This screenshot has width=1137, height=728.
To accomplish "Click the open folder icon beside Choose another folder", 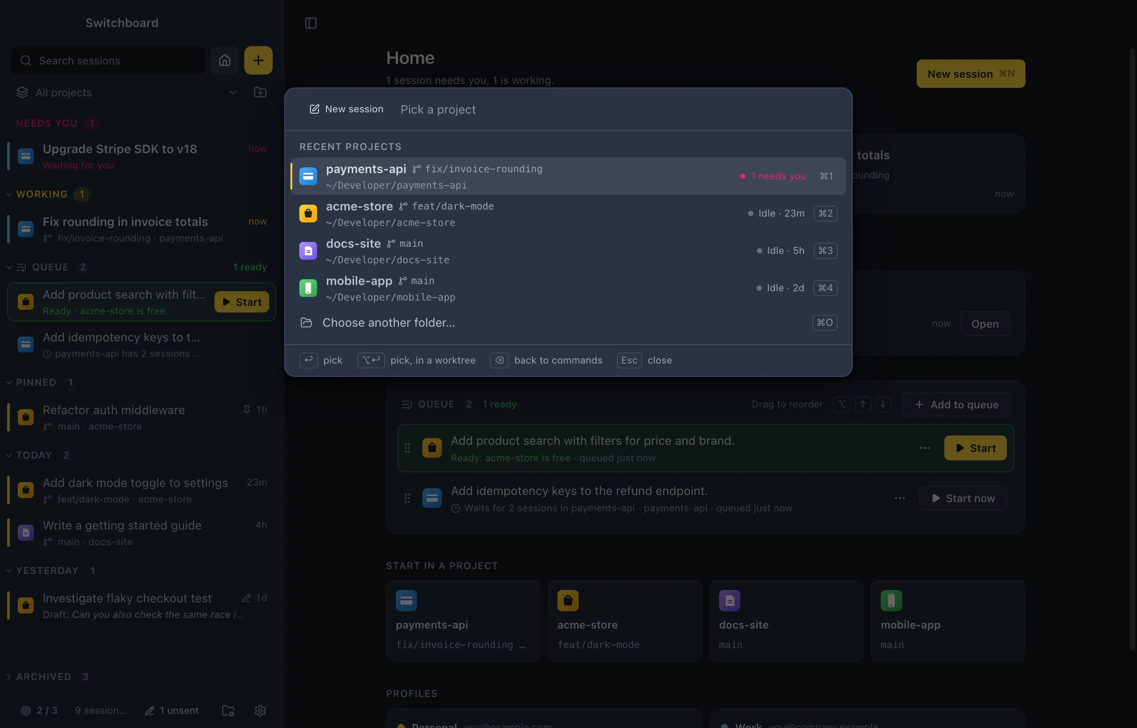I will pos(306,322).
